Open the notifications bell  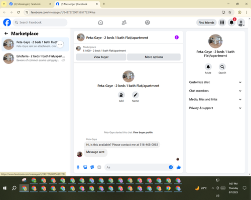(x=231, y=22)
